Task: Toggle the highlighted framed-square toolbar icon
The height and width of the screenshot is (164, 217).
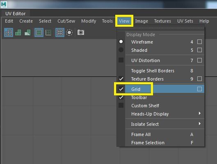Action: [x=39, y=32]
